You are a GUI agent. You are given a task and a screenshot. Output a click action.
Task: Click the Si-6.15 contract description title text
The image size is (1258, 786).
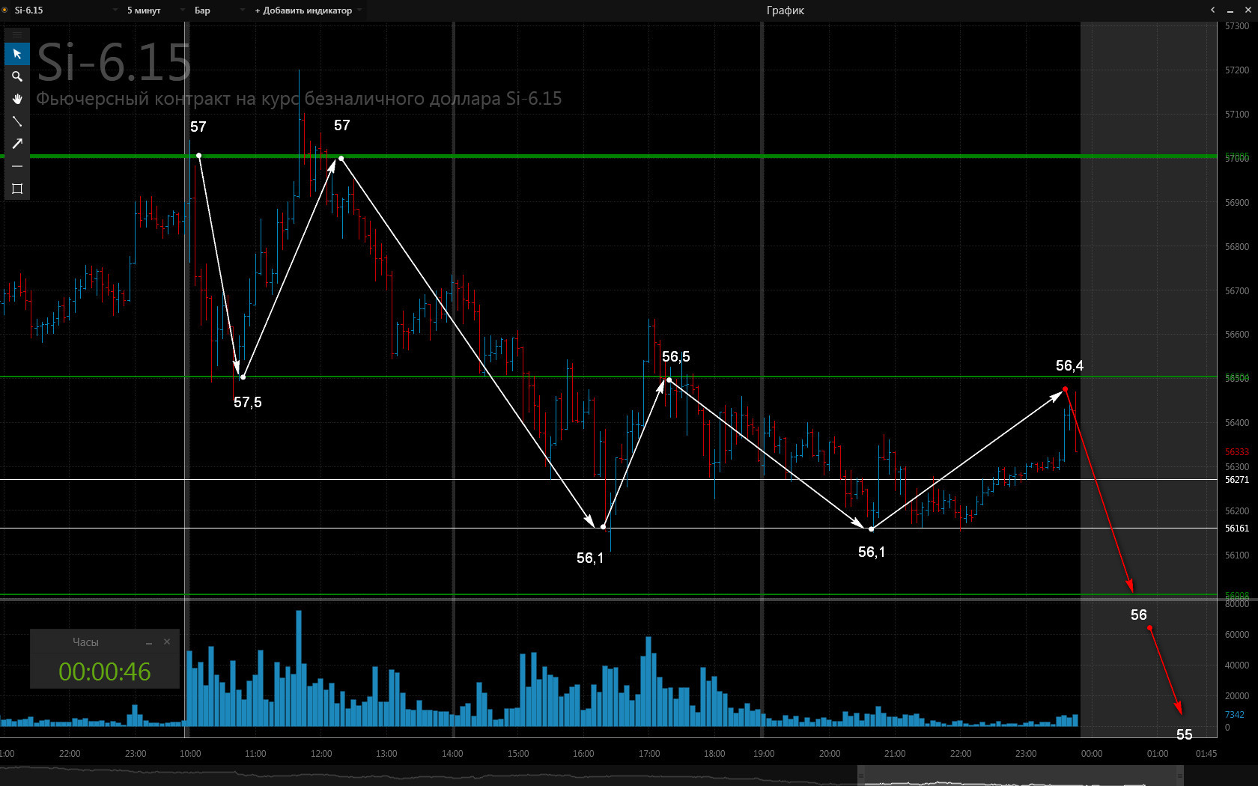(299, 99)
